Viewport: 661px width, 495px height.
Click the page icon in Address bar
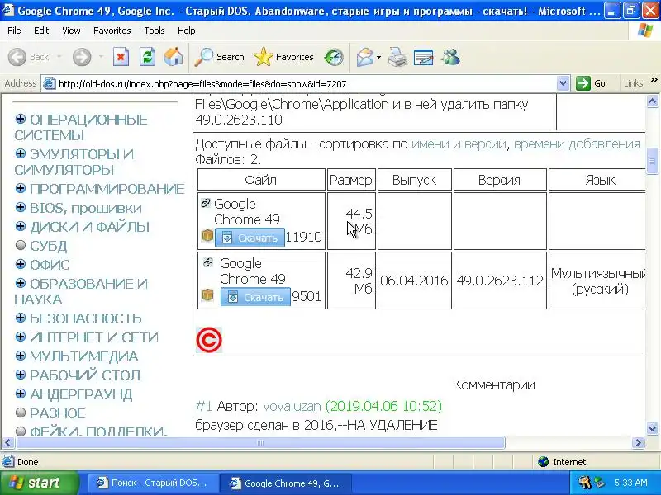pyautogui.click(x=49, y=84)
